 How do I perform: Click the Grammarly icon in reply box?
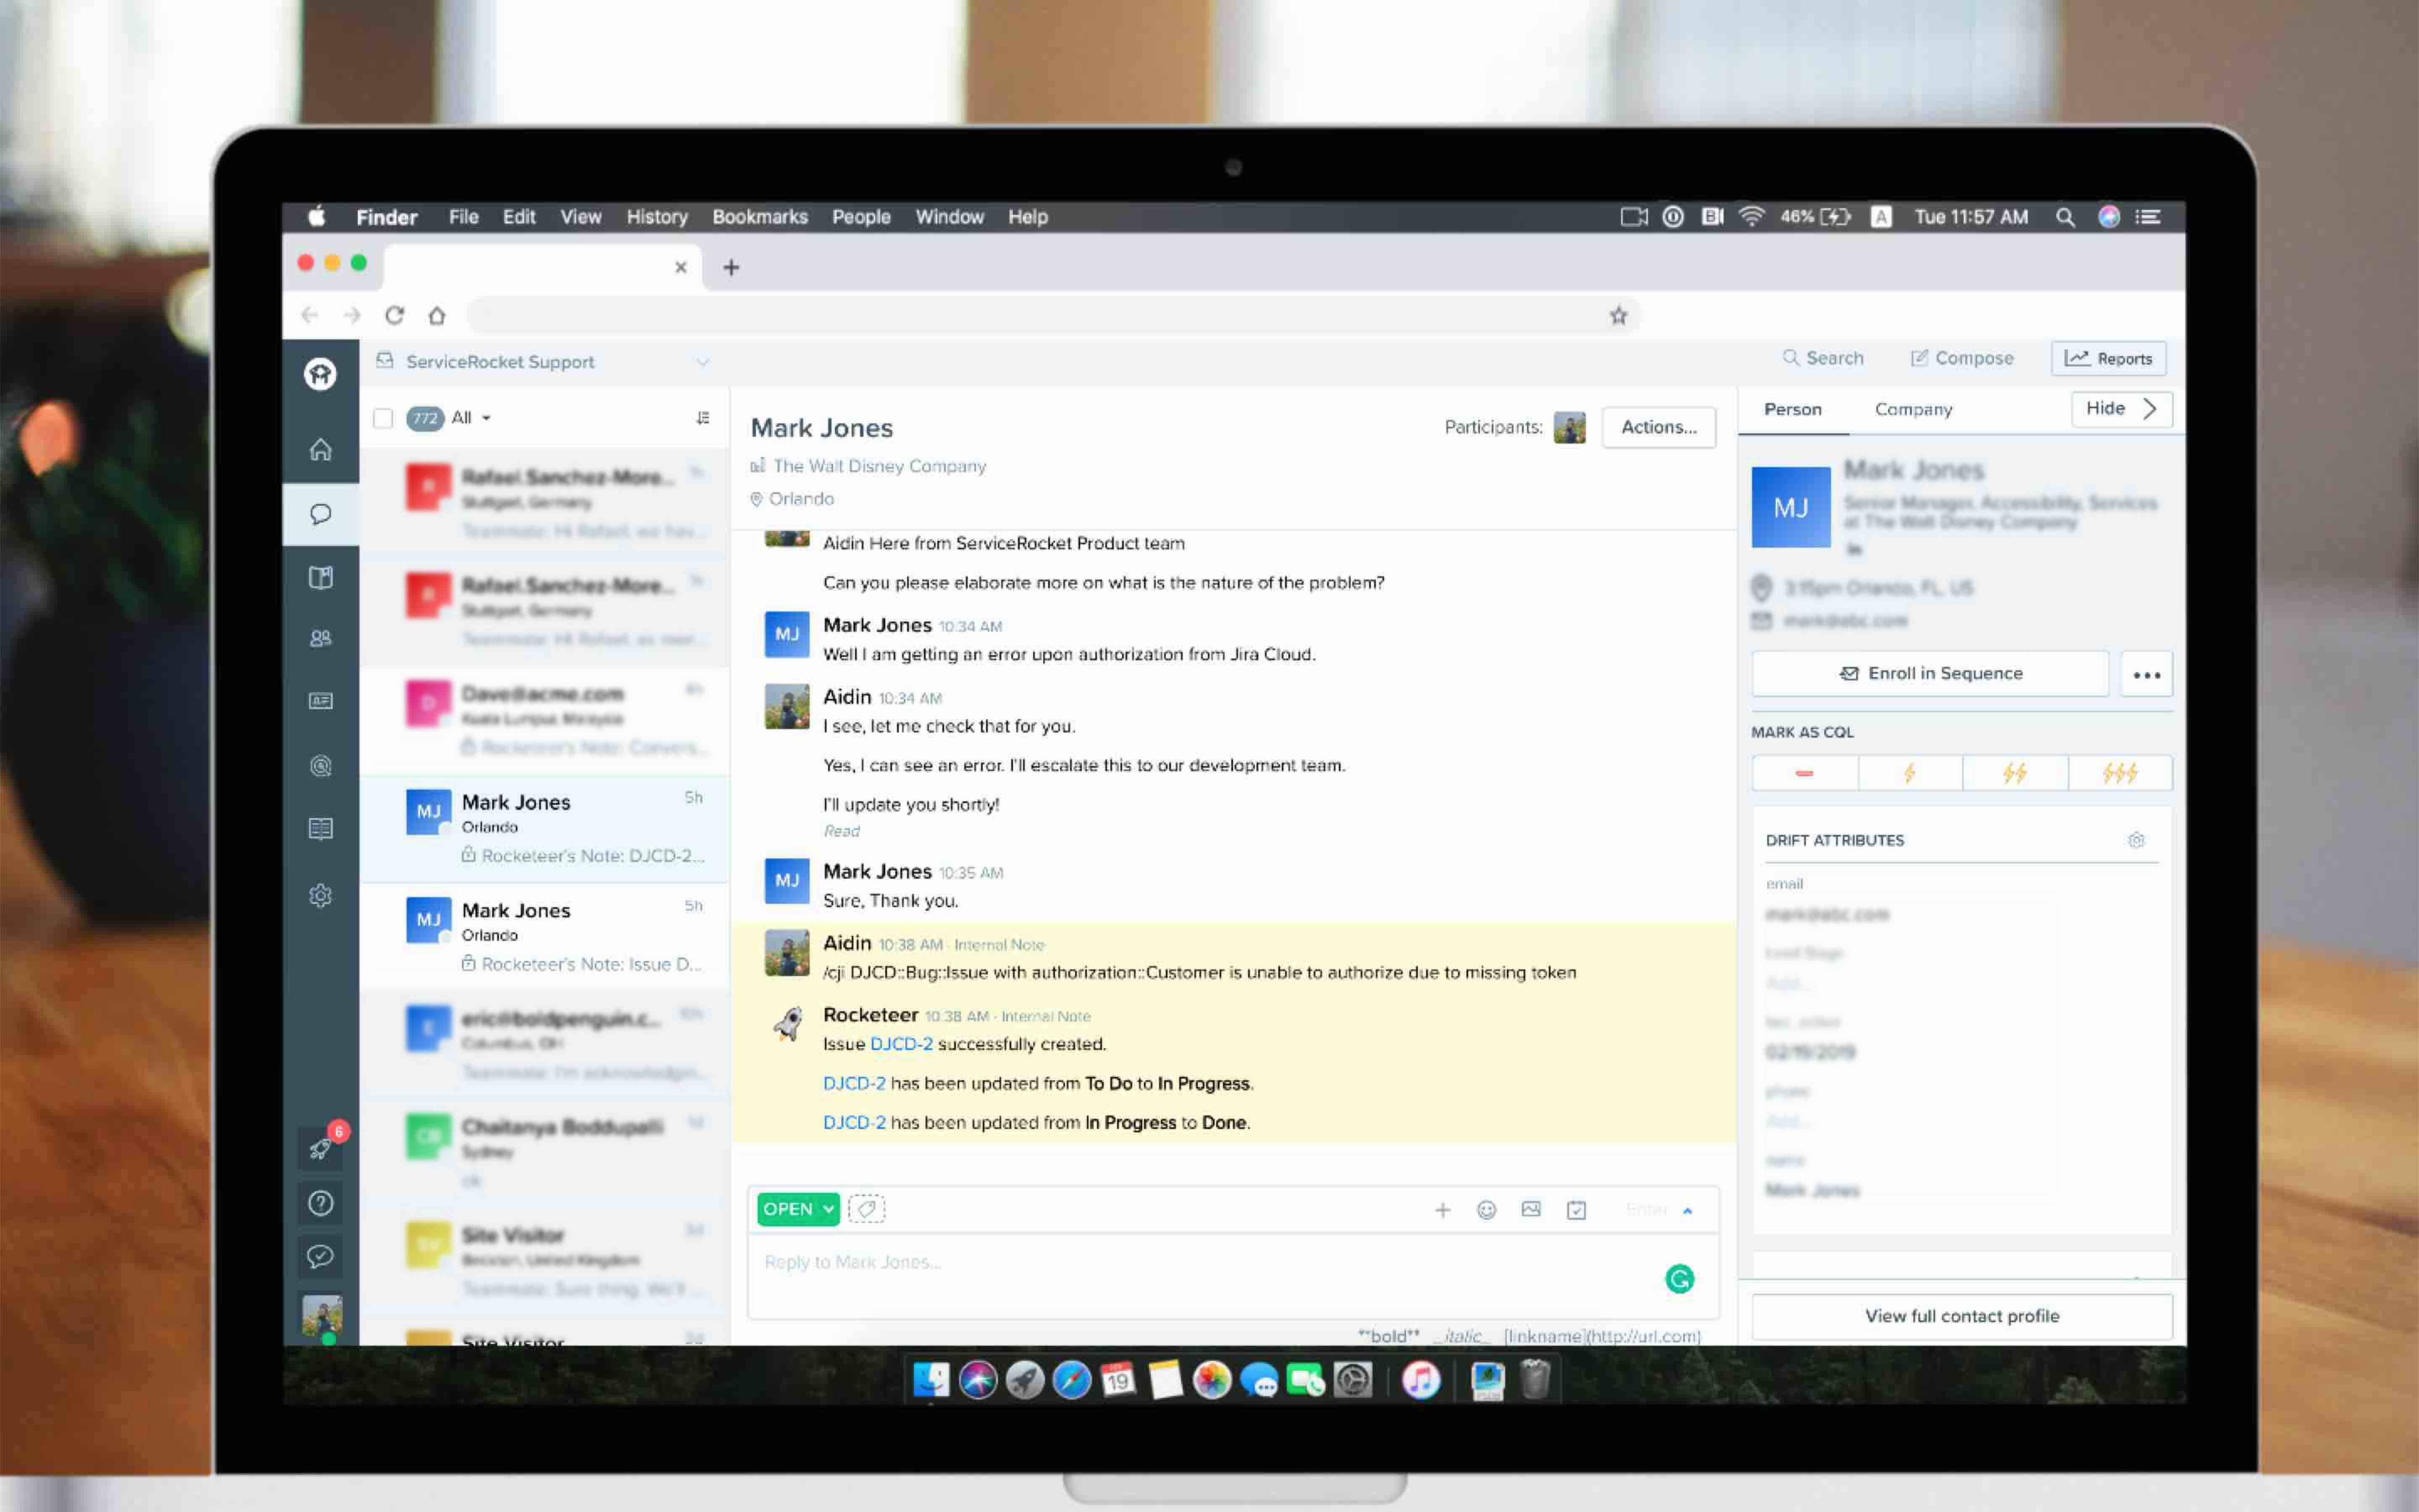pos(1679,1278)
